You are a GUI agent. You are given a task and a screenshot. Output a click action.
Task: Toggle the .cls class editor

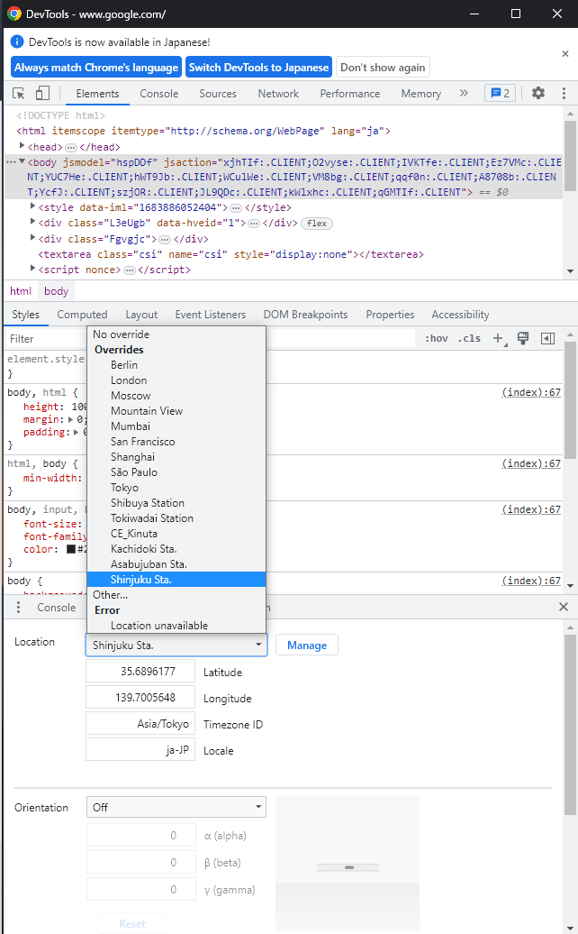click(469, 338)
